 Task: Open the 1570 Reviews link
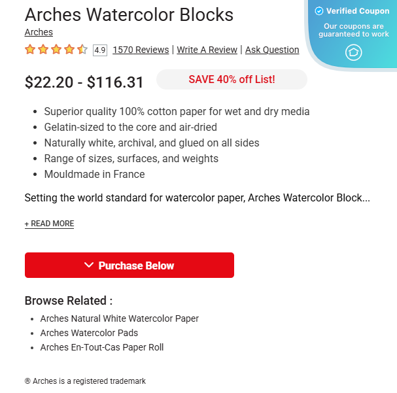[141, 50]
